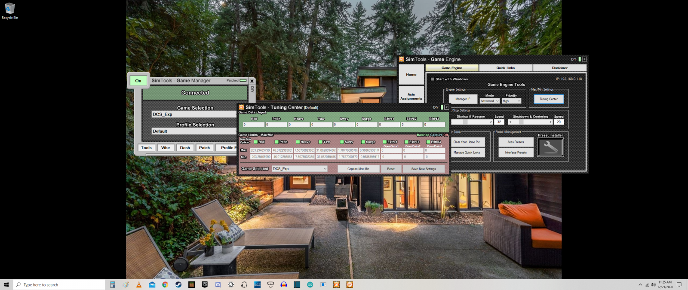688x290 pixels.
Task: Open the Disclaimer tab
Action: pos(559,68)
